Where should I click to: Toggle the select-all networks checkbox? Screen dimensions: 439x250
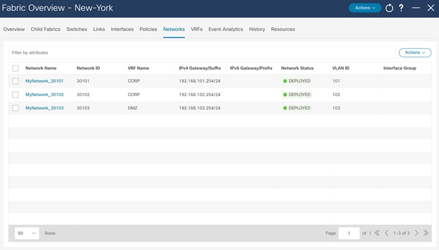[15, 68]
